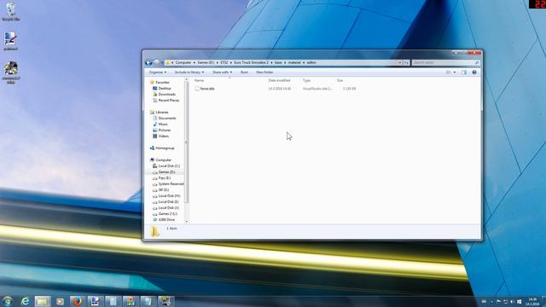The width and height of the screenshot is (546, 307).
Task: Open the Recycle Bin desktop icon
Action: [x=10, y=11]
